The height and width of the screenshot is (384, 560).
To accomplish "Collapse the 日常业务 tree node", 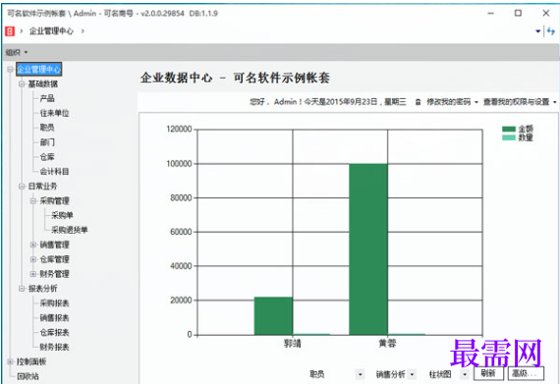I will 22,187.
